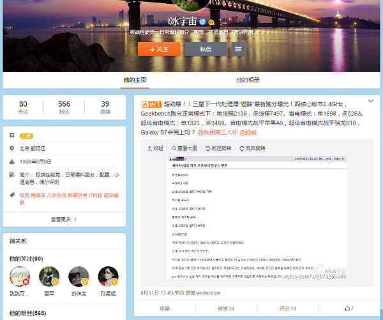Screen dimensions: 383x320
Task: Select the 他的主页 tab
Action: (135, 80)
